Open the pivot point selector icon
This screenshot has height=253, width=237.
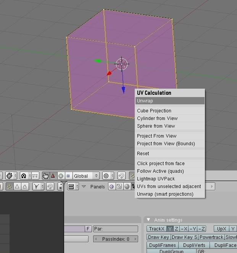click(24, 176)
